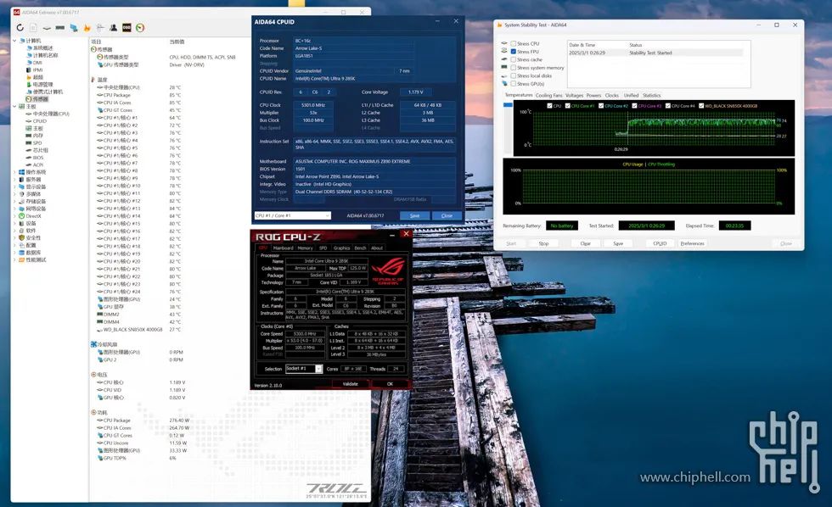The height and width of the screenshot is (507, 832).
Task: Click the flat chip icon beside the Report icon
Action: click(x=47, y=27)
